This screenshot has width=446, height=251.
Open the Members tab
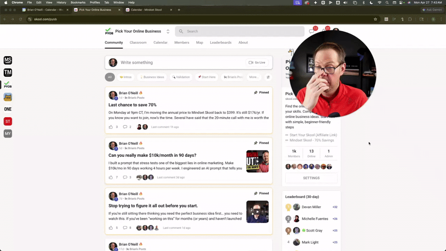click(182, 42)
